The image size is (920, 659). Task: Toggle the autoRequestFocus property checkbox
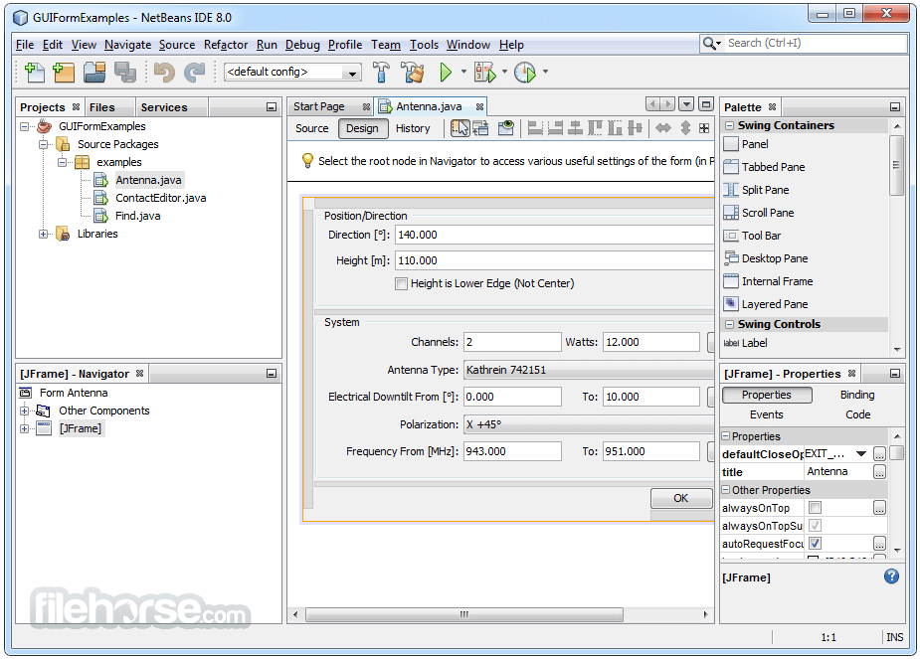tap(815, 544)
